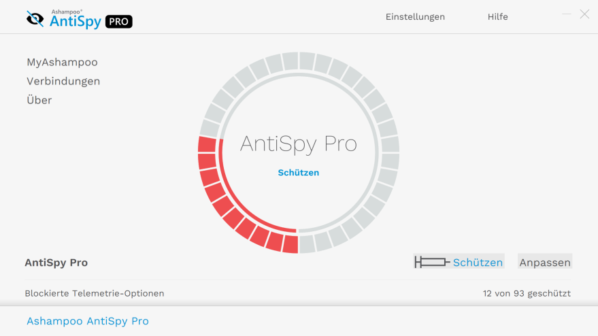Click the blue Schützen link in the ring
Viewport: 598px width, 336px height.
[x=299, y=173]
